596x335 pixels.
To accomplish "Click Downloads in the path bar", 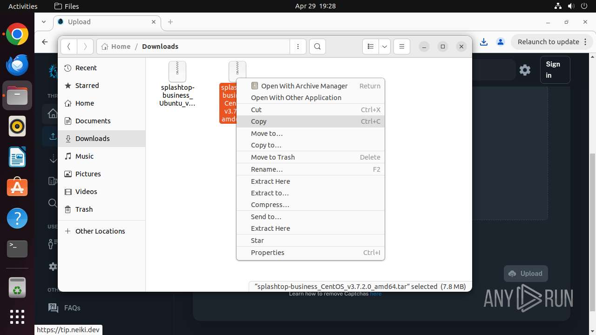I will pyautogui.click(x=160, y=47).
